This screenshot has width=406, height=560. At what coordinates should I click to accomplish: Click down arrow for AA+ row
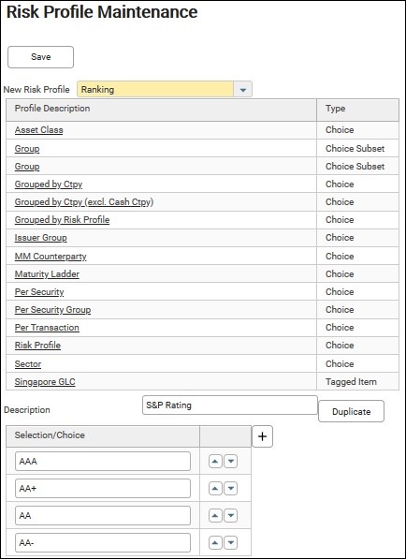tap(231, 488)
